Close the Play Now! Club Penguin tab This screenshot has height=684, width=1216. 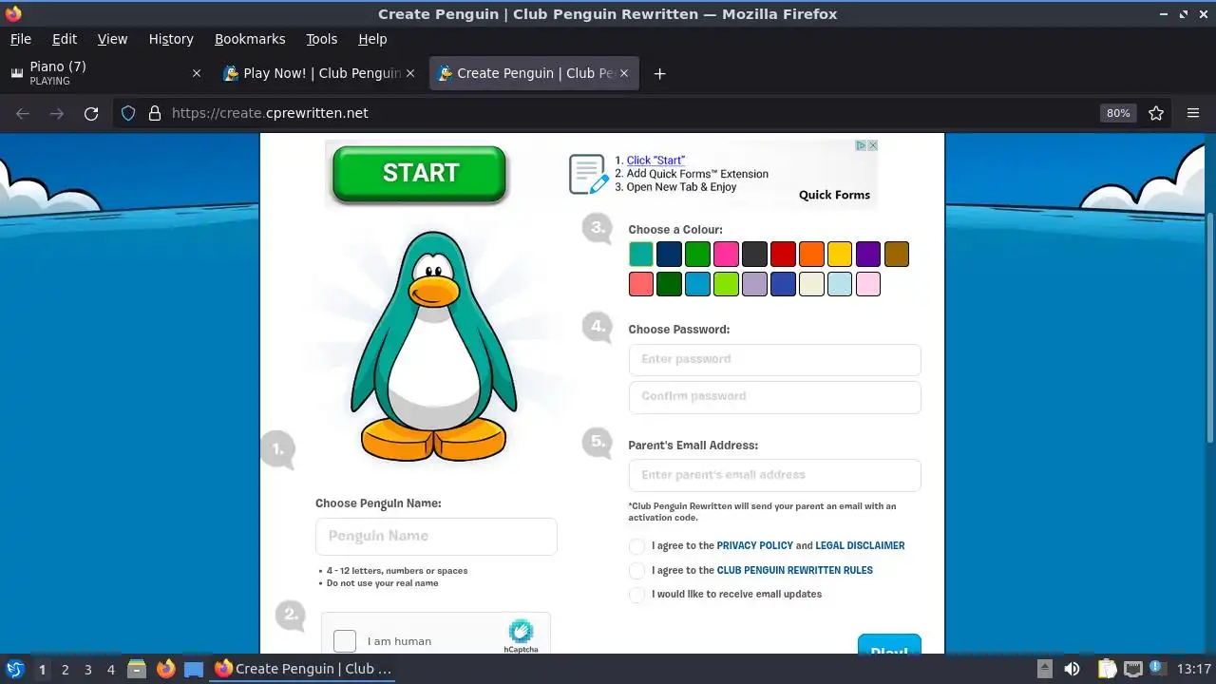410,73
